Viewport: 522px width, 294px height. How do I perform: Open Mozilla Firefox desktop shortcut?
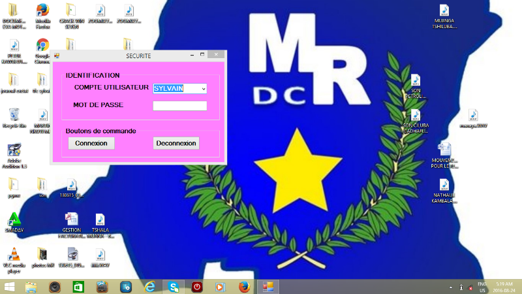tap(42, 11)
